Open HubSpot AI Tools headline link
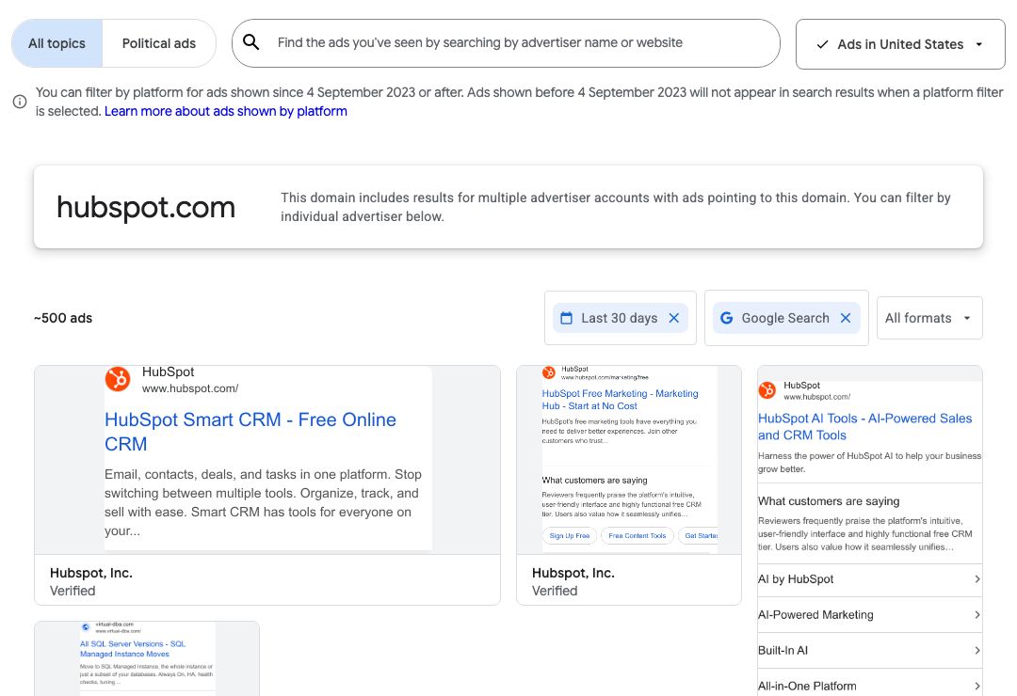 click(x=864, y=427)
